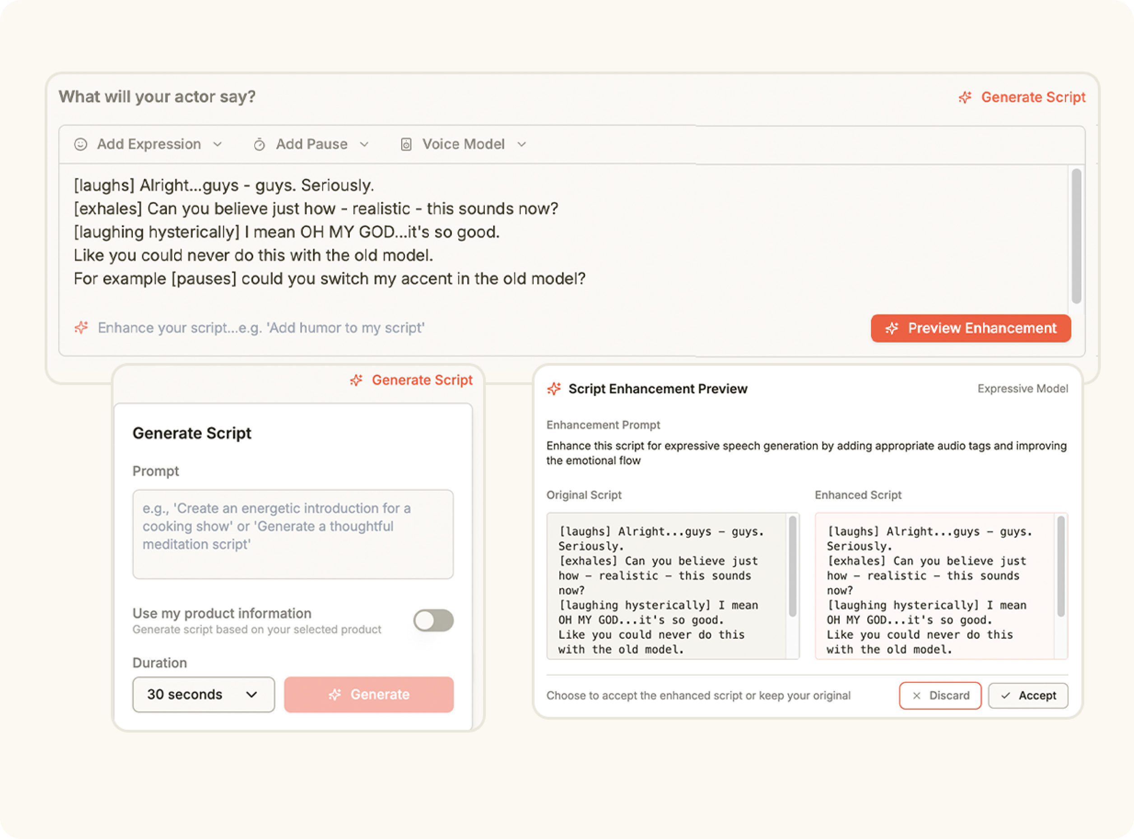Click the sparkle icon beside Script Enhancement Preview title
1134x839 pixels.
pos(553,389)
